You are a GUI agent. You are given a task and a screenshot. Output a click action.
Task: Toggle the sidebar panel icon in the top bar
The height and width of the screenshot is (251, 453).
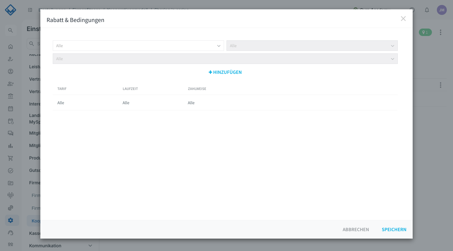pyautogui.click(x=30, y=10)
